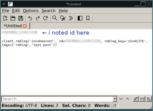Open the Options menu
The width and height of the screenshot is (153, 111).
31,11
